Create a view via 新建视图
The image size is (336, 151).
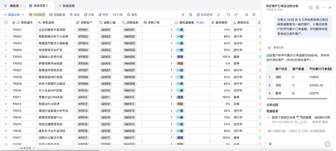coord(67,6)
